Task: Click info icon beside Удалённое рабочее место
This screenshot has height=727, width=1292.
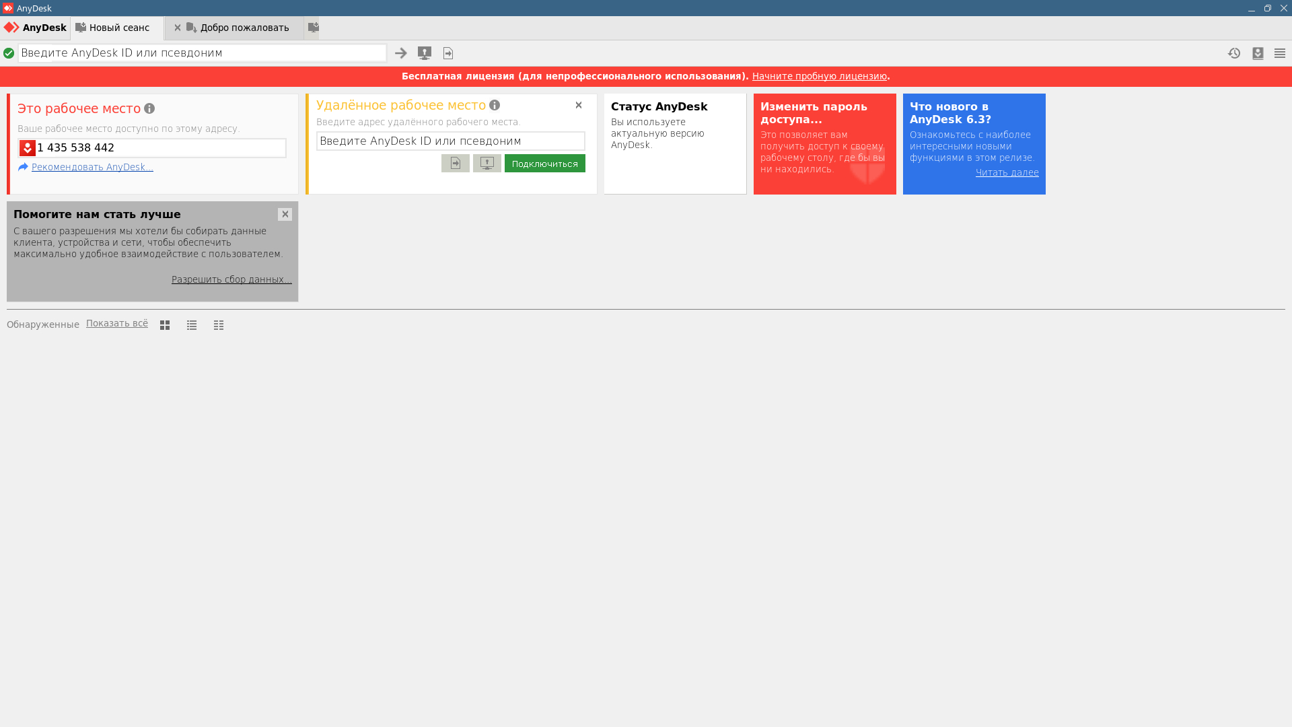Action: (495, 105)
